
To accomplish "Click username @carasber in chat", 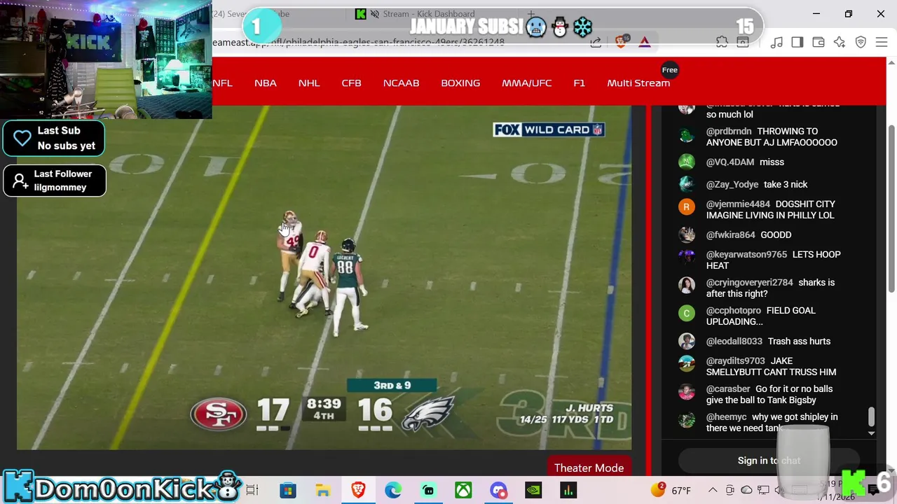I will pyautogui.click(x=728, y=388).
